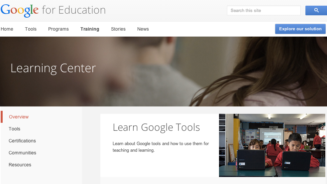Click the 'for Education' header text

click(x=74, y=10)
